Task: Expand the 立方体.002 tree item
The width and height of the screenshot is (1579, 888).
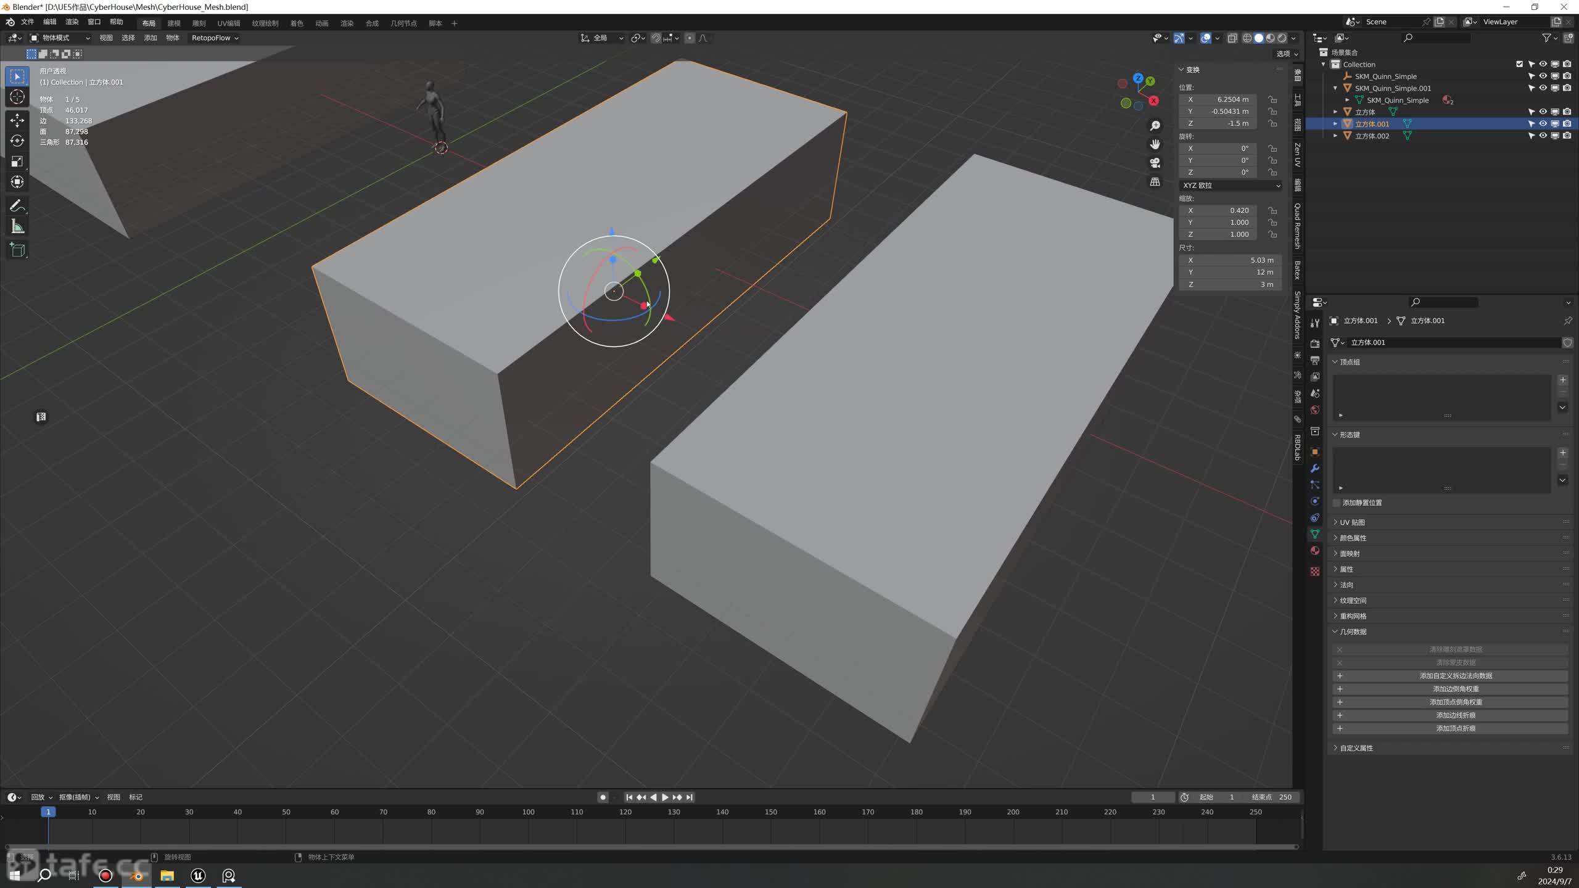Action: point(1335,136)
